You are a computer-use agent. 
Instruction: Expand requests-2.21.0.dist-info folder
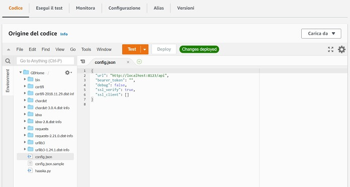pyautogui.click(x=25, y=135)
